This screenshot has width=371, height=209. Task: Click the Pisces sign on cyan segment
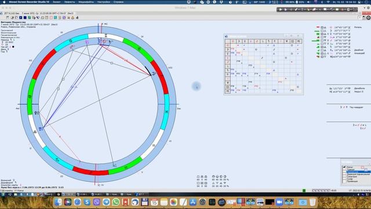[166, 111]
